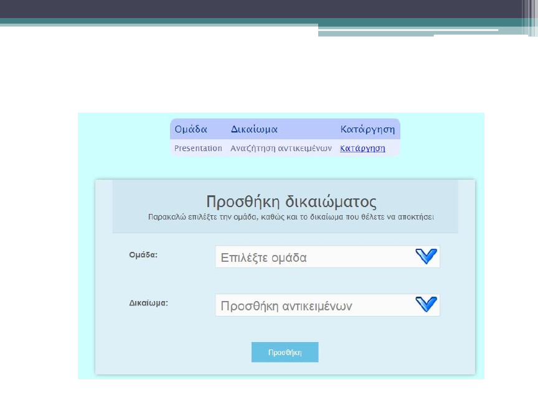This screenshot has height=403, width=538.
Task: Click the blue chevron in the Δικαίωμα dropdown
Action: (x=426, y=304)
